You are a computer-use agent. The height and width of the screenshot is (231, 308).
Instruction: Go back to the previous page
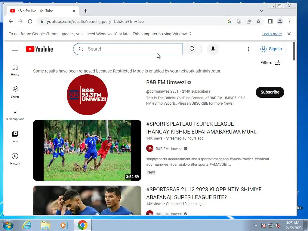point(11,21)
